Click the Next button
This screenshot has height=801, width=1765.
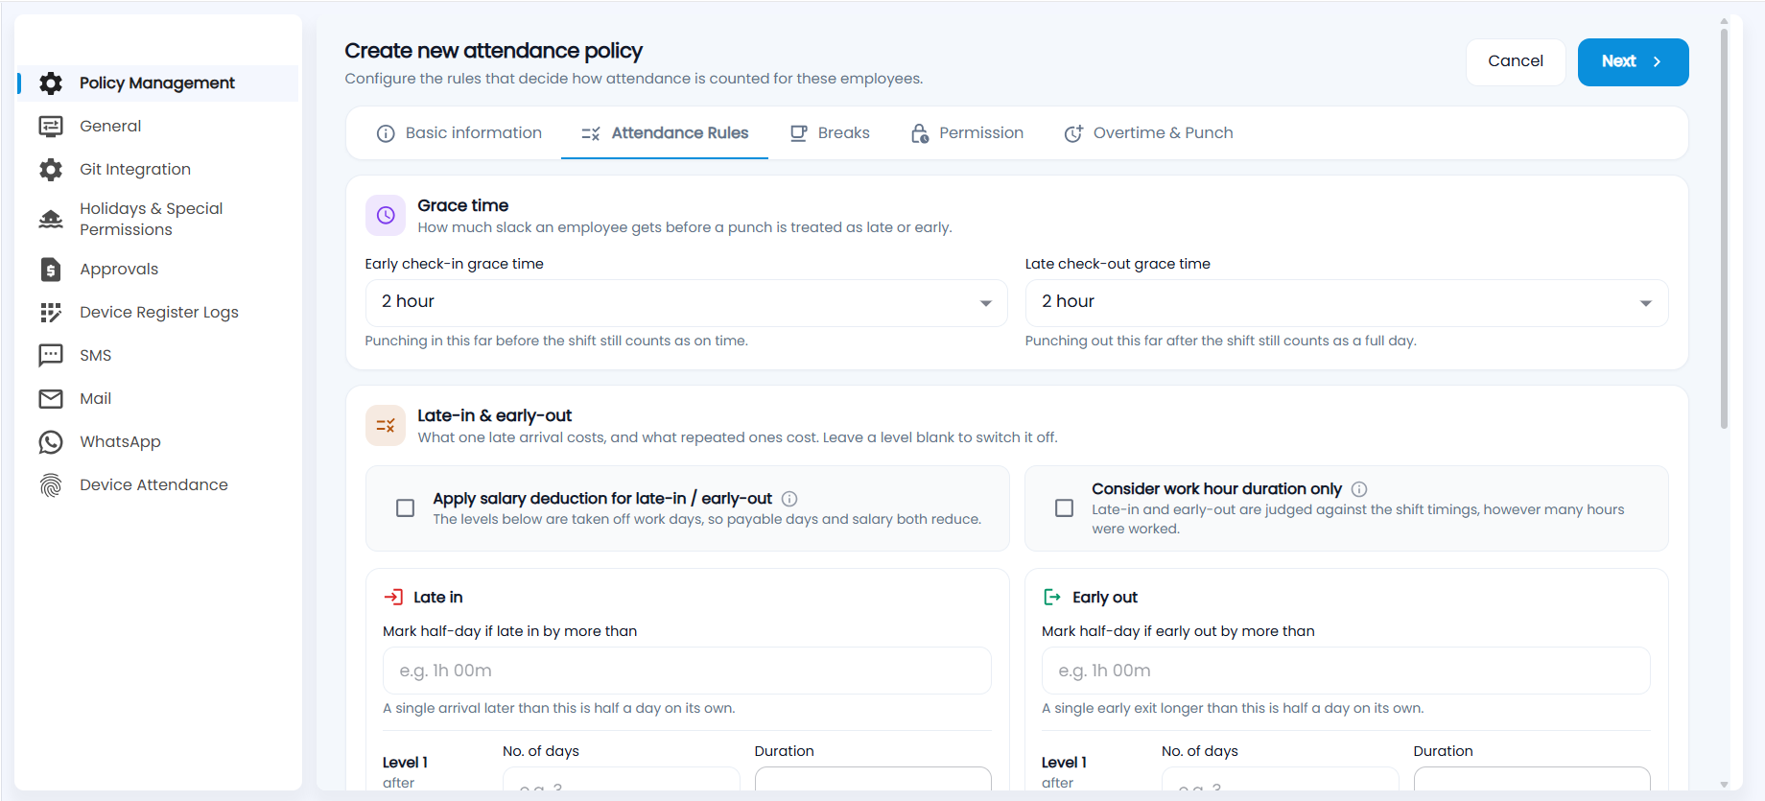(1634, 62)
